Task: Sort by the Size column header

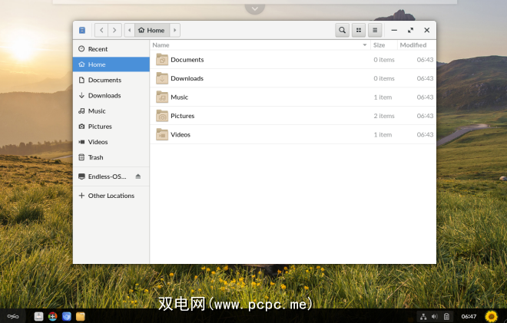Action: (383, 45)
